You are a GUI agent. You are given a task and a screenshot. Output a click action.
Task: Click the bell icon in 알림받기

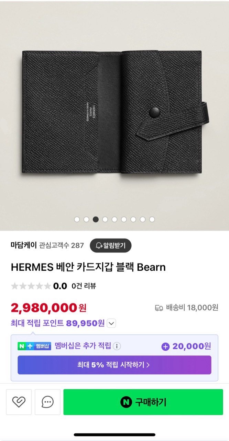[99, 245]
